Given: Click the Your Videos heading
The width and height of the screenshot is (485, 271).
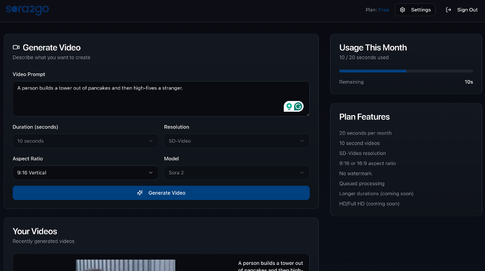Looking at the screenshot, I should point(35,231).
